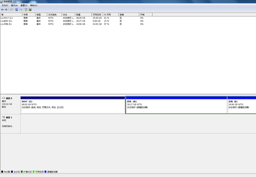Select the Win7 (C:) partition block
This screenshot has width=256, height=177.
click(73, 106)
